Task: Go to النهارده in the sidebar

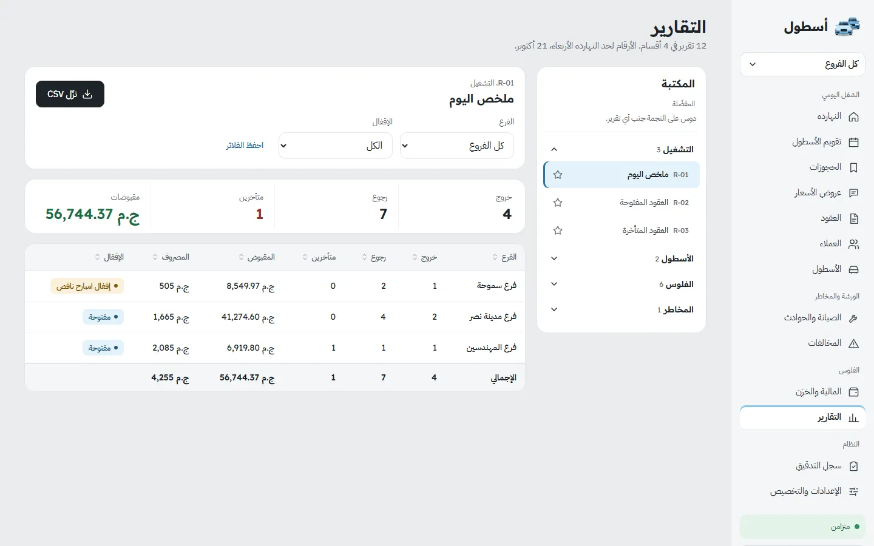Action: (802, 117)
